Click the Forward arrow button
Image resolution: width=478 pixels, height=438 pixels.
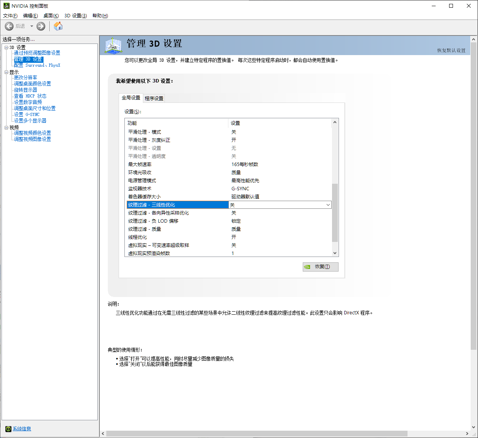tap(41, 26)
